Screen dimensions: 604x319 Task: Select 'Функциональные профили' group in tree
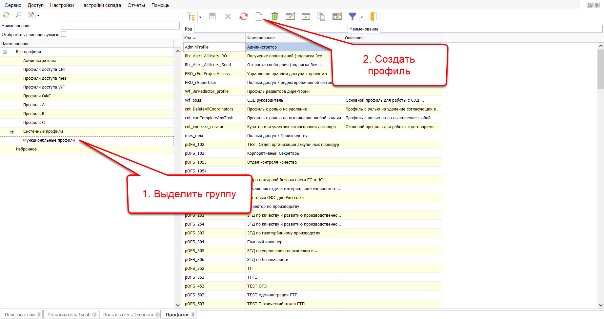click(49, 140)
